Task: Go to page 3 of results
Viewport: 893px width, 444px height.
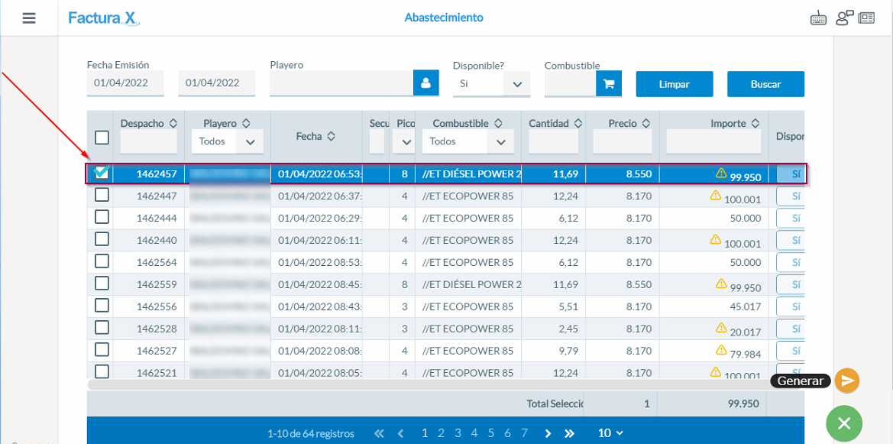Action: (x=458, y=434)
